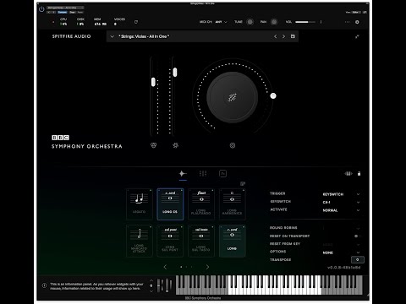The height and width of the screenshot is (304, 406).
Task: Select the Long Sul Pont articulation
Action: tap(170, 241)
